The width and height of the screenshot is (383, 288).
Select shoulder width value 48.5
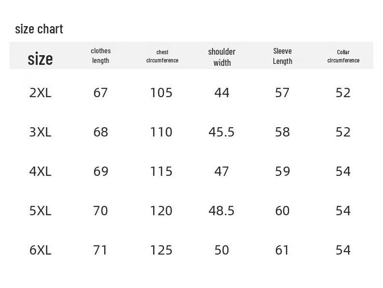tap(222, 211)
